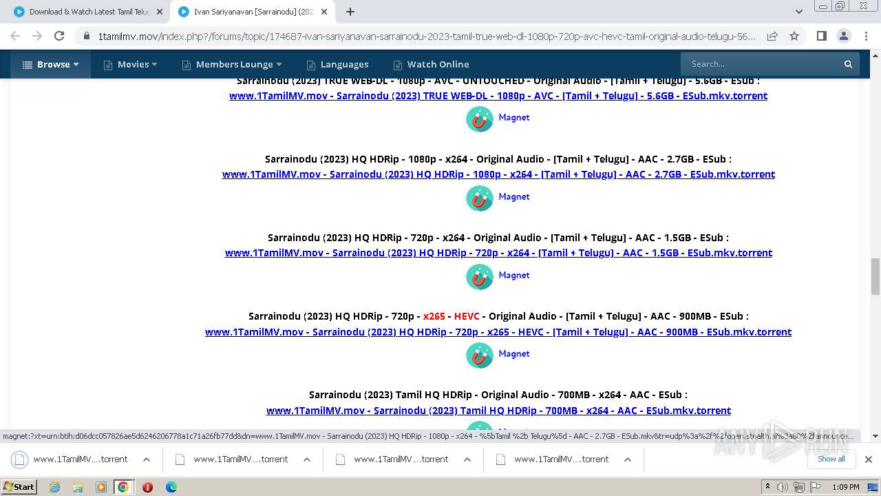This screenshot has width=881, height=496.
Task: Go back to previous page
Action: [x=15, y=36]
